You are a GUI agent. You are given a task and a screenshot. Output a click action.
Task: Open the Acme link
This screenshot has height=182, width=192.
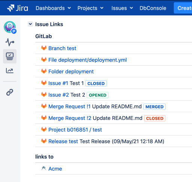(x=55, y=169)
